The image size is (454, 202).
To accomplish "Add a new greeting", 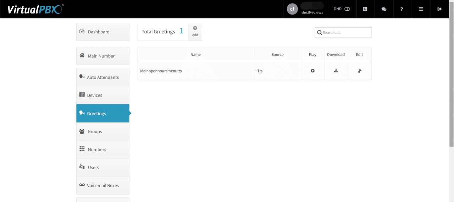I will (x=195, y=32).
